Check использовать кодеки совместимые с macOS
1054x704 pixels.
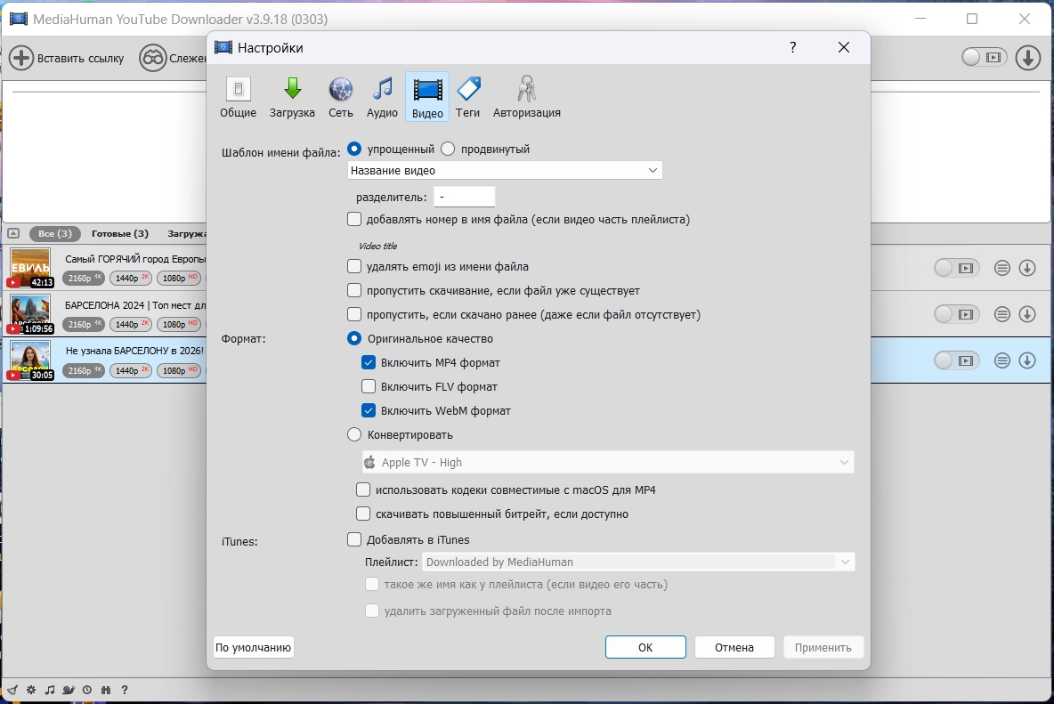point(363,490)
